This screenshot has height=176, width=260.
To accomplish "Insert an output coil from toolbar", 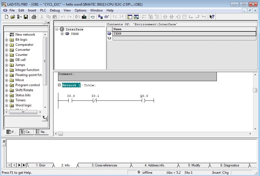I will [178, 17].
